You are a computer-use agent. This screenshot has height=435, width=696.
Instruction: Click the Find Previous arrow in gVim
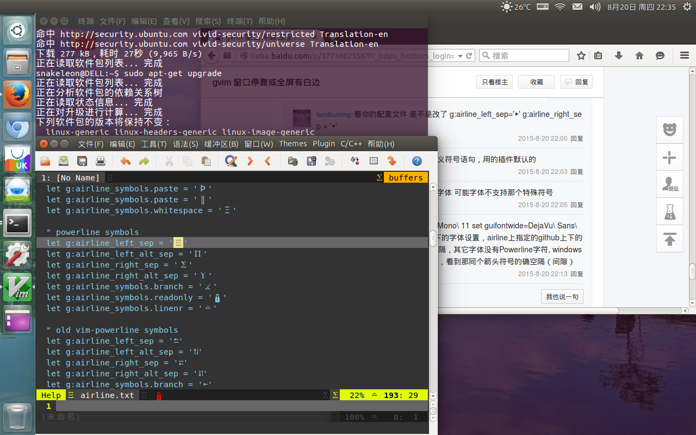pos(268,161)
